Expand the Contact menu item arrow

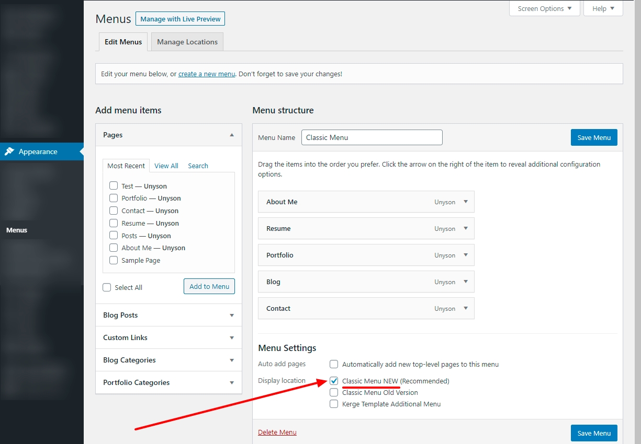click(465, 308)
